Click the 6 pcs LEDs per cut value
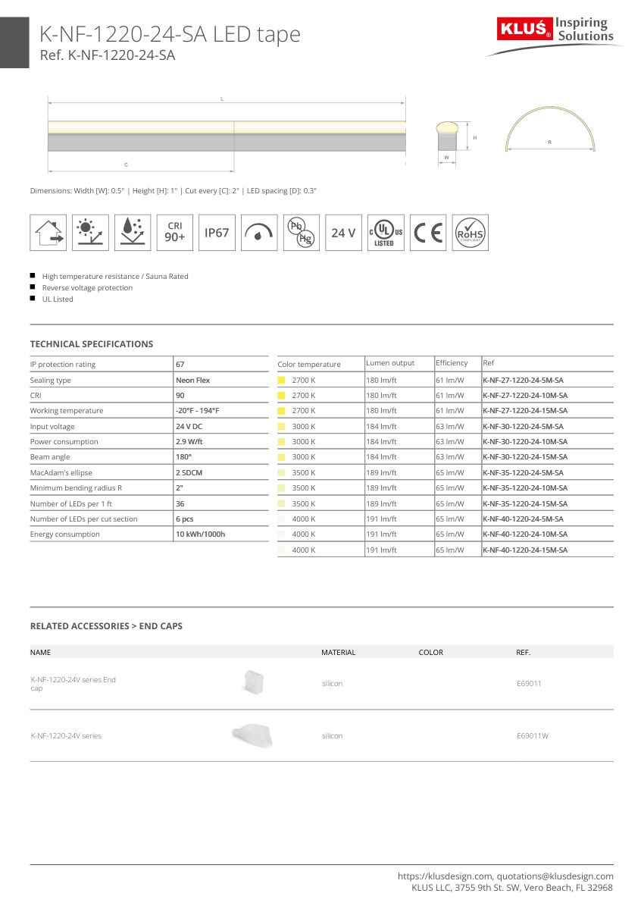The image size is (644, 912). tap(185, 519)
